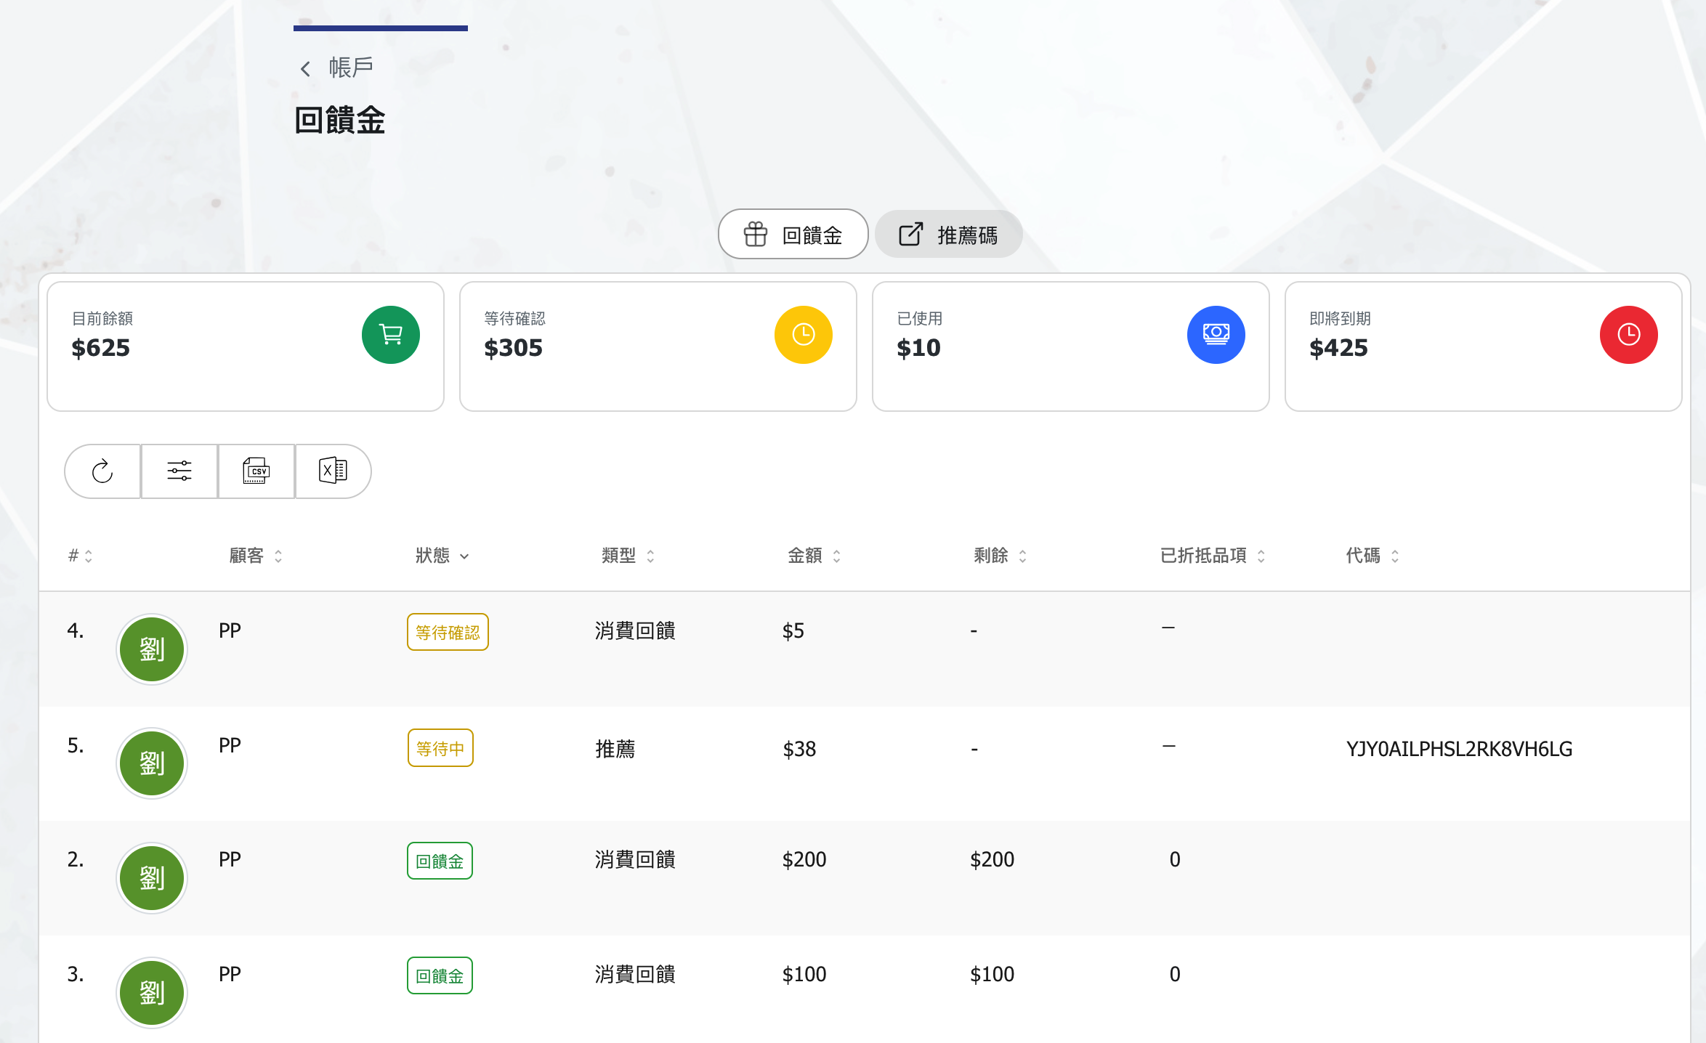This screenshot has height=1043, width=1706.
Task: Select the 回饋金 tab
Action: point(793,235)
